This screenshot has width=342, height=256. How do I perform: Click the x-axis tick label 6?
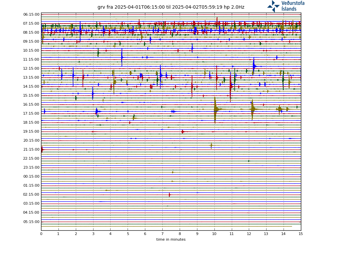(145, 234)
